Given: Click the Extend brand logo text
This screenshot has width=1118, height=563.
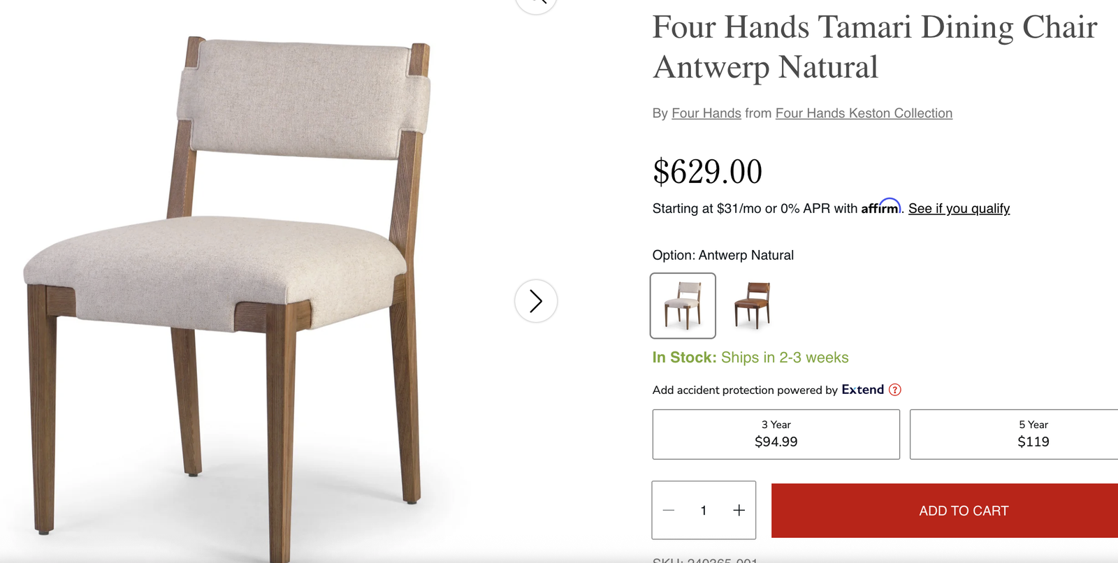Looking at the screenshot, I should [x=863, y=390].
